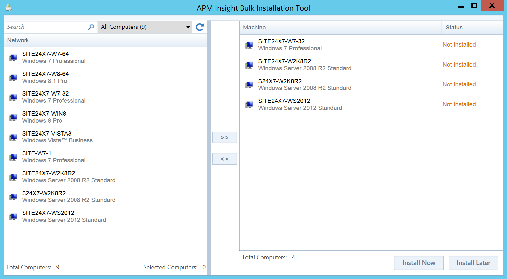Click the Network list header
The width and height of the screenshot is (507, 279).
105,40
